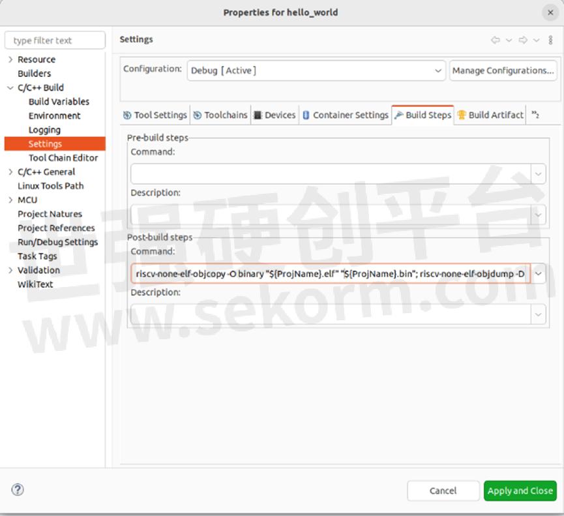Image resolution: width=564 pixels, height=516 pixels.
Task: Click the help question mark icon
Action: (x=18, y=489)
